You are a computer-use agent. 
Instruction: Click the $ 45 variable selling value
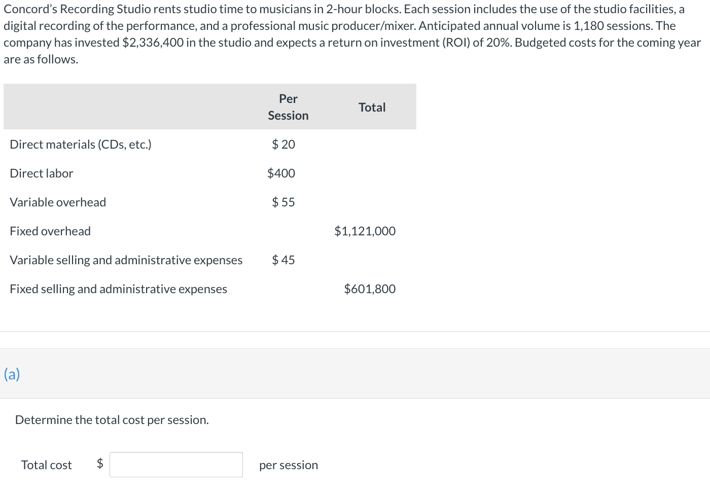pos(283,260)
